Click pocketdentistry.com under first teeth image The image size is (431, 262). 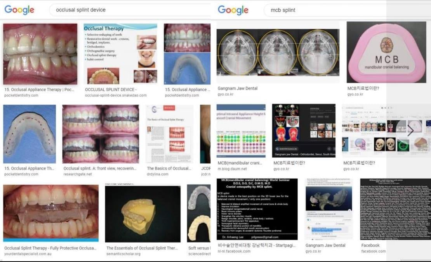click(x=21, y=95)
